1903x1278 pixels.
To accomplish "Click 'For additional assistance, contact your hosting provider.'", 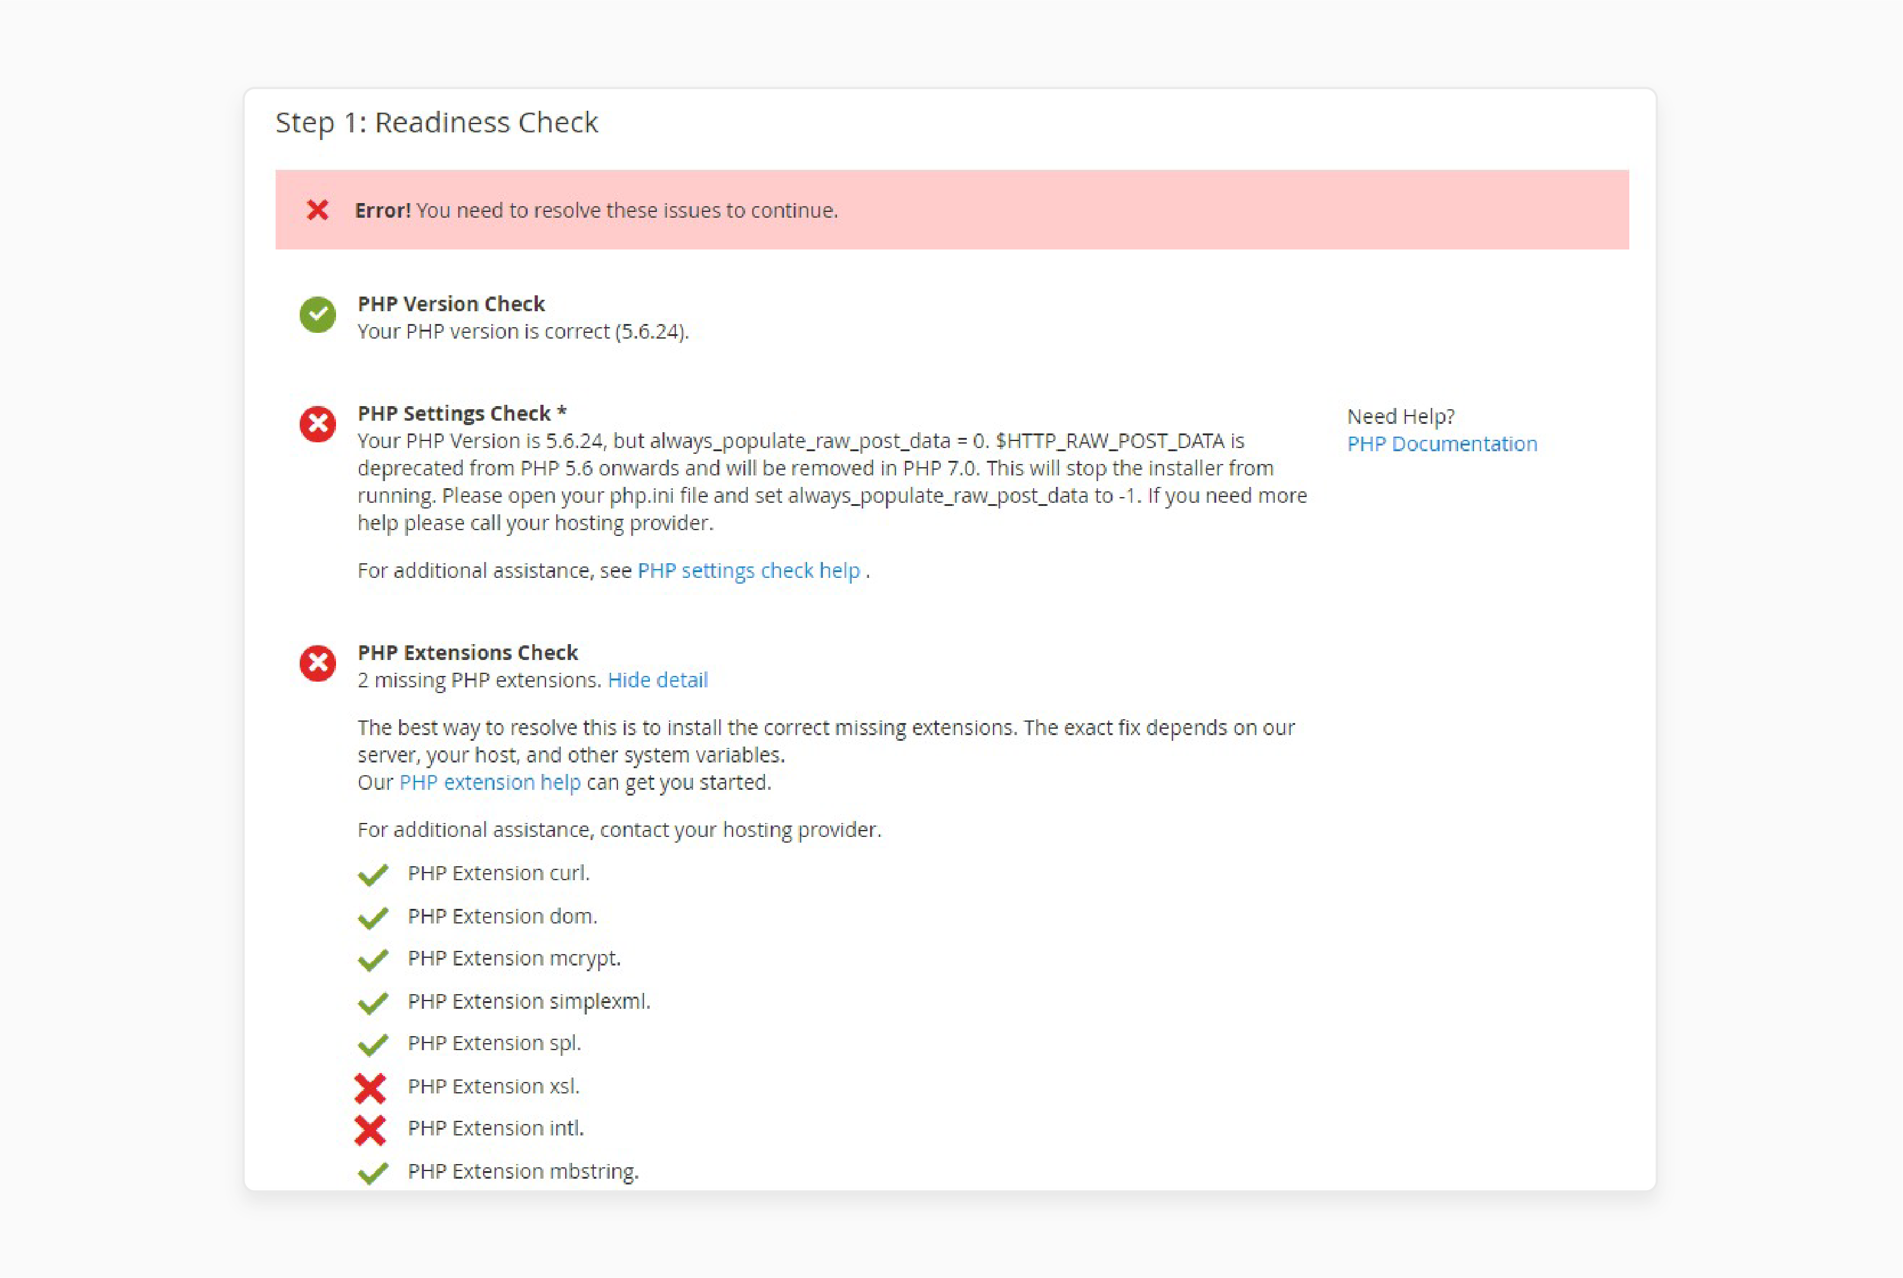I will [x=619, y=830].
